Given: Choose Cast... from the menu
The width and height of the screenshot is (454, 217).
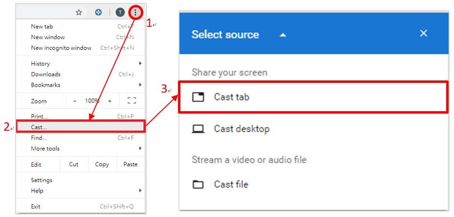Looking at the screenshot, I should tap(80, 127).
